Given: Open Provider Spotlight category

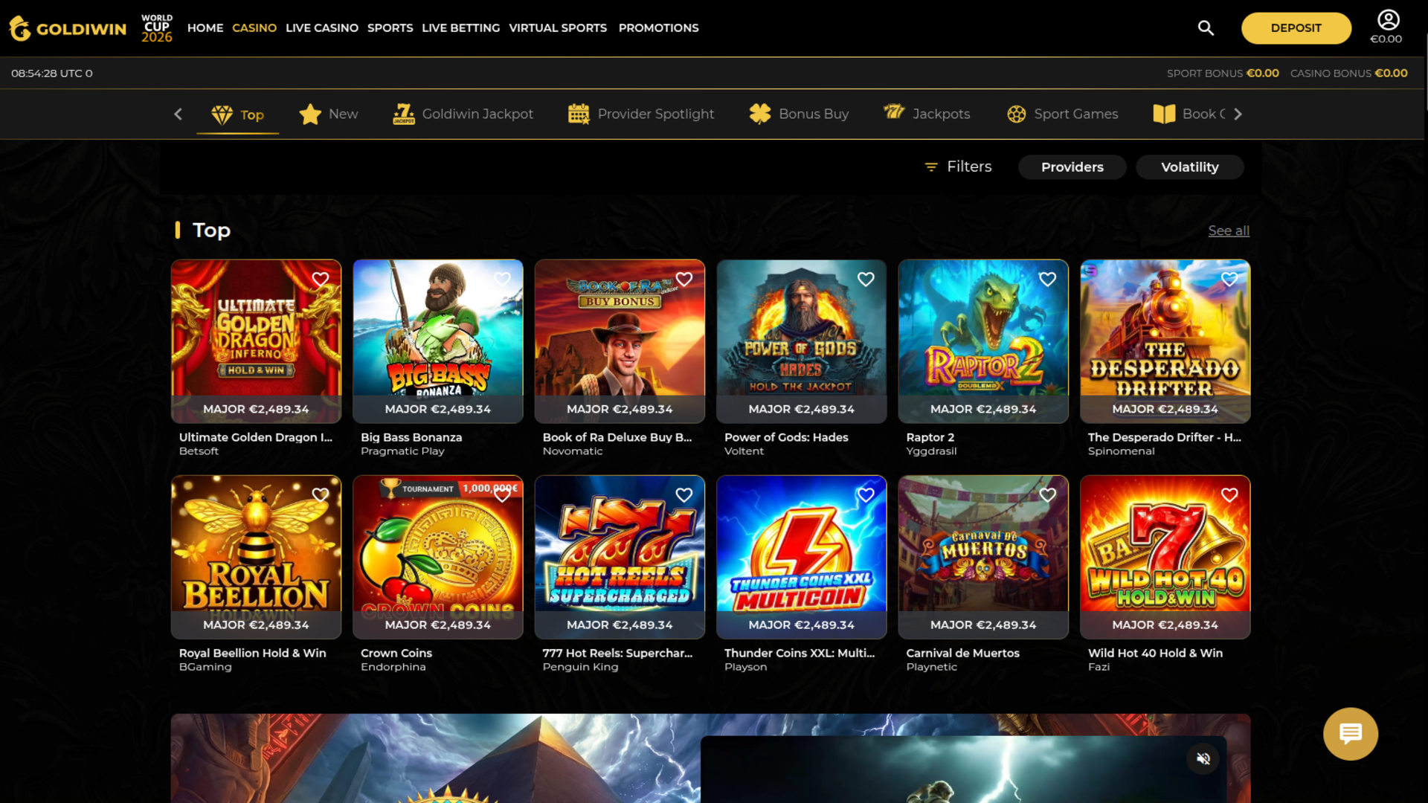Looking at the screenshot, I should click(640, 115).
